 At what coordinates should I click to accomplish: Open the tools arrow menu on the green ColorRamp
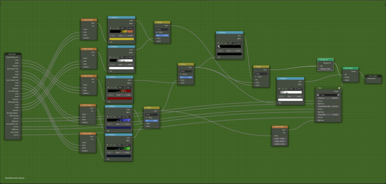[114, 145]
